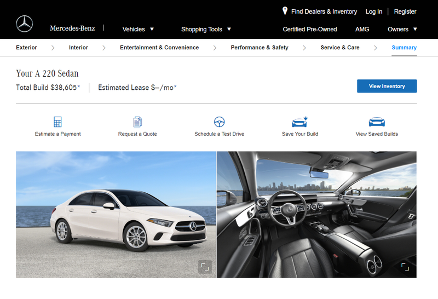Expand the interior image fullscreen
The image size is (438, 299).
click(x=405, y=267)
